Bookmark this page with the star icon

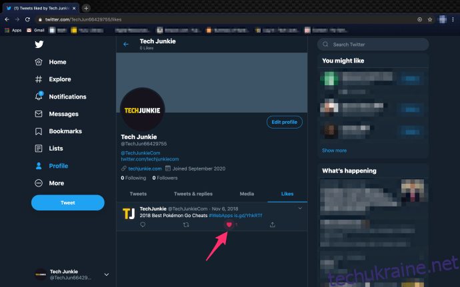pyautogui.click(x=430, y=19)
